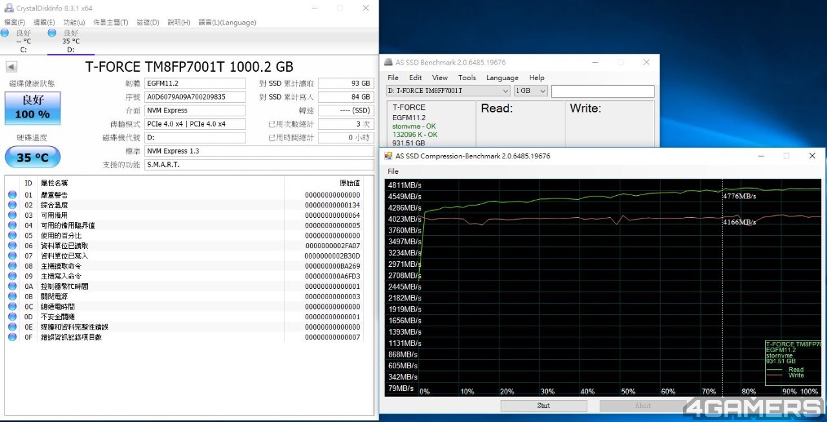The width and height of the screenshot is (827, 422).
Task: Open the 佈景主題(T) menu
Action: [110, 22]
